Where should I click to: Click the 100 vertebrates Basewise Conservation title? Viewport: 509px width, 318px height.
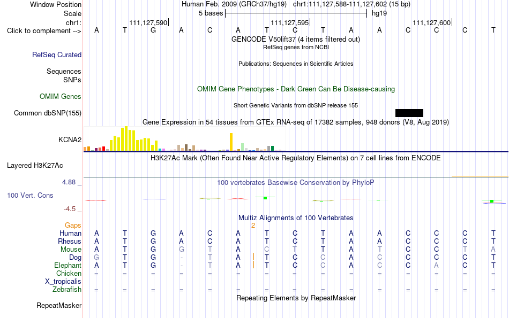tap(295, 183)
